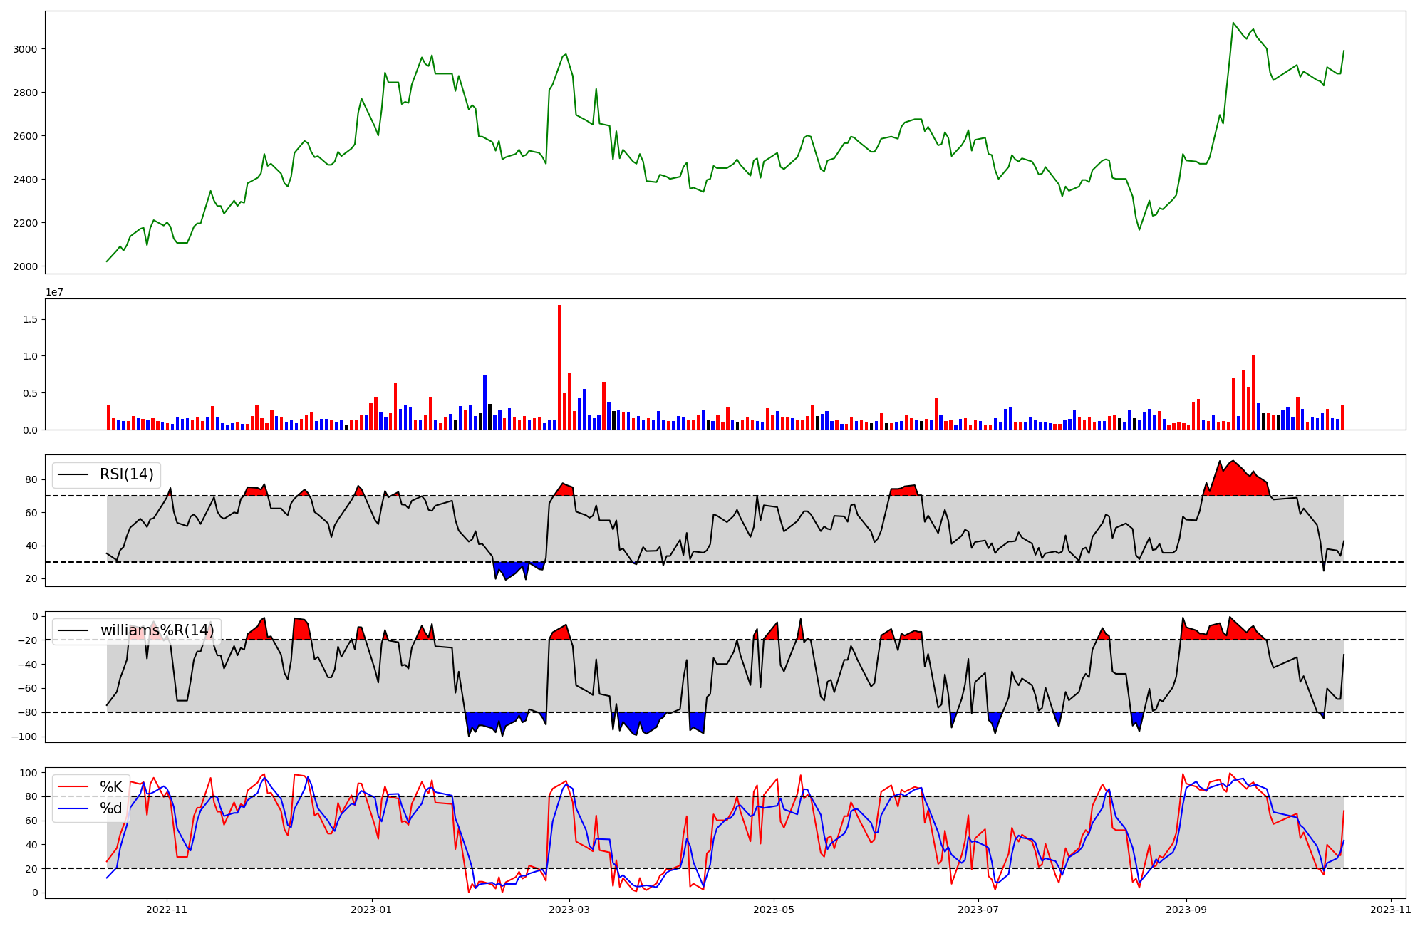Click the large red RSI overbought region in September
Screen dimensions: 1425x926
pyautogui.click(x=1236, y=483)
